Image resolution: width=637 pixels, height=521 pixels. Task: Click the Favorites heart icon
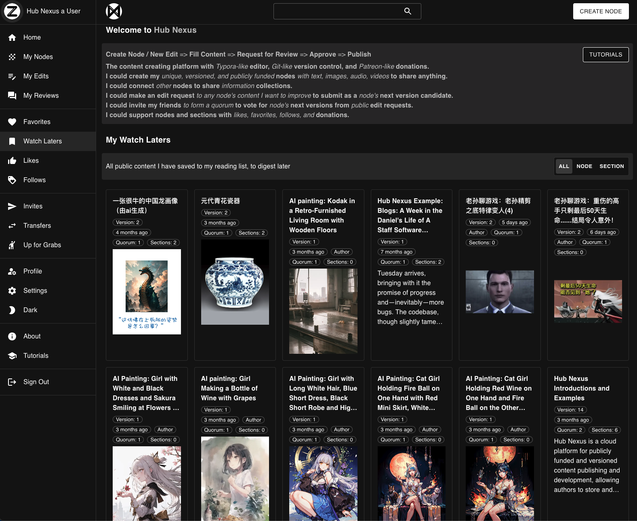[12, 122]
